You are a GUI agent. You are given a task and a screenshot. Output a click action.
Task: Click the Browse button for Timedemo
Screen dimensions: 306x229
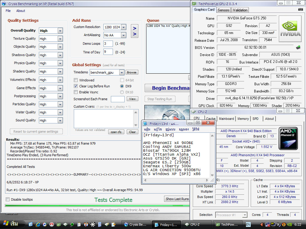(131, 72)
